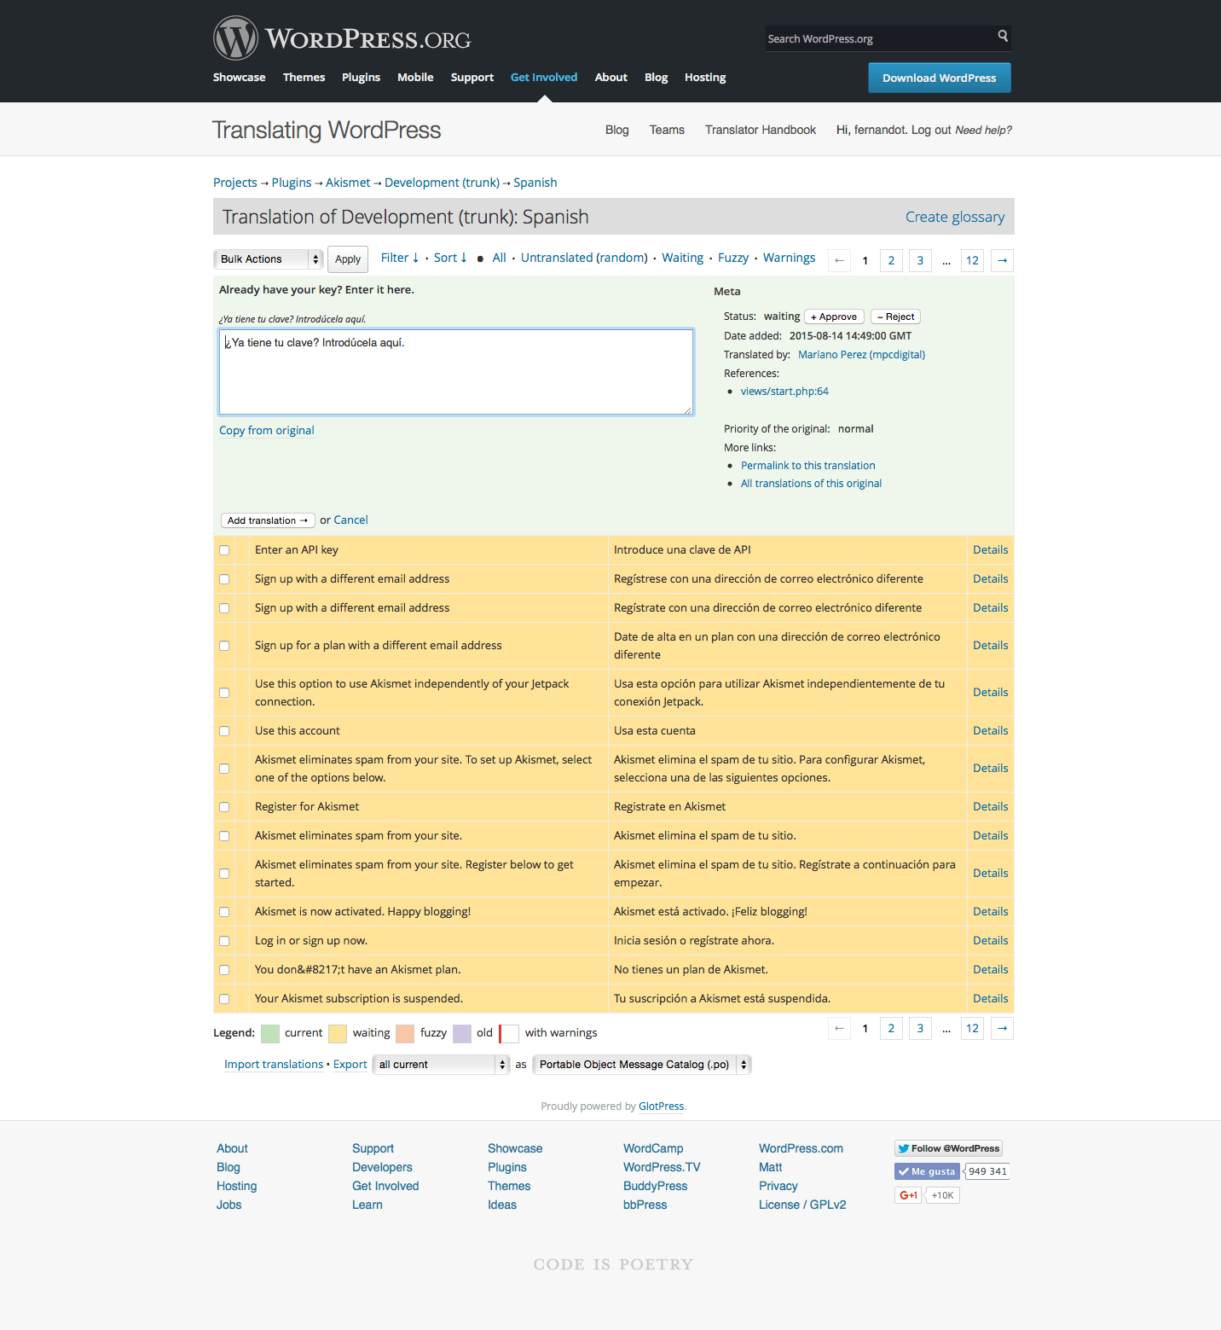
Task: Open Details for 'Use this account' row
Action: click(x=991, y=731)
